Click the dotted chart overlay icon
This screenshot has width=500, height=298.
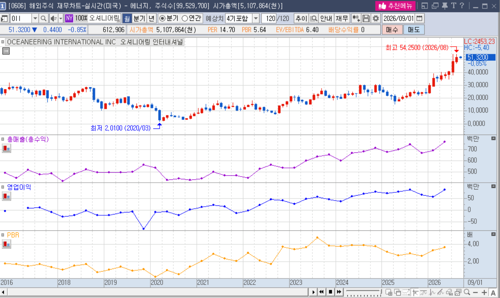coord(406,292)
